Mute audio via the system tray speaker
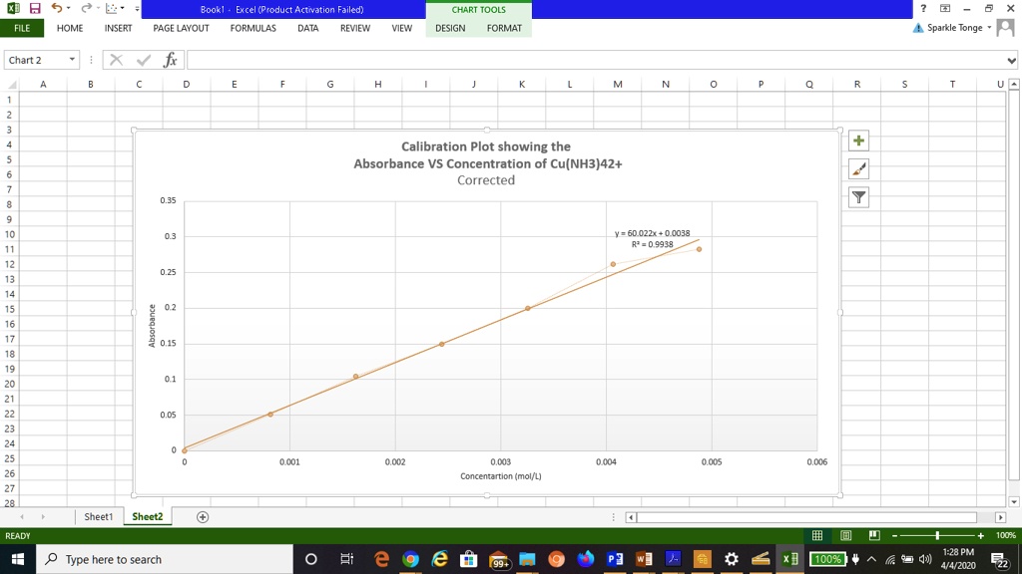 [924, 559]
